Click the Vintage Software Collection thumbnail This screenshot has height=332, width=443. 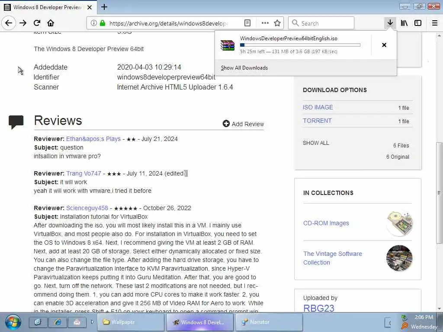coord(399,258)
